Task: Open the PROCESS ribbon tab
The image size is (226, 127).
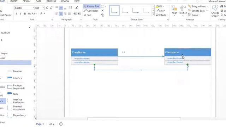Action: point(51,1)
